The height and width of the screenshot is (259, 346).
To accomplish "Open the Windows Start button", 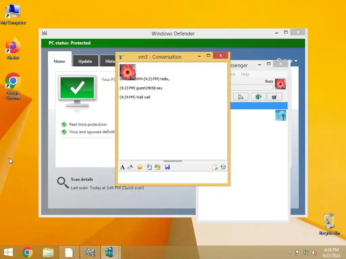I will pos(8,252).
